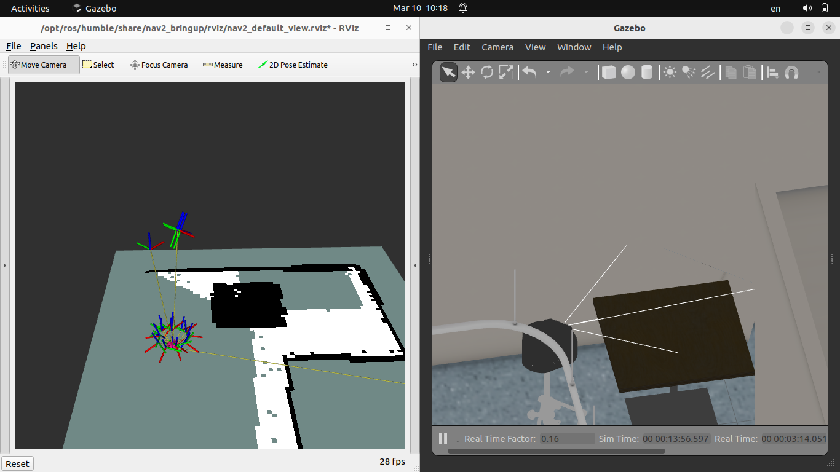Insert a cylinder shape in Gazebo
Image resolution: width=840 pixels, height=472 pixels.
[647, 73]
